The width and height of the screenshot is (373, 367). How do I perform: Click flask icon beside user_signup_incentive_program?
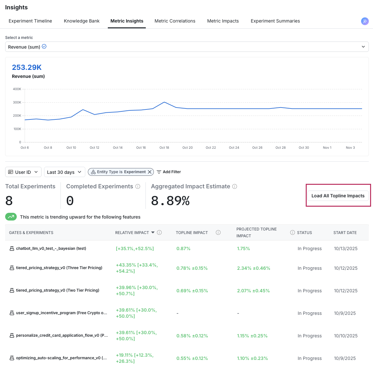click(x=12, y=313)
